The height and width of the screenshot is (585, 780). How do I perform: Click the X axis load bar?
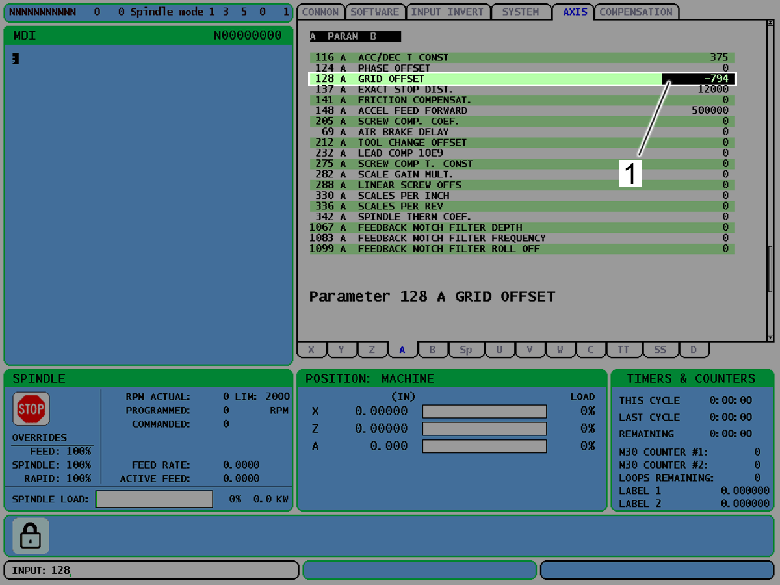point(484,411)
